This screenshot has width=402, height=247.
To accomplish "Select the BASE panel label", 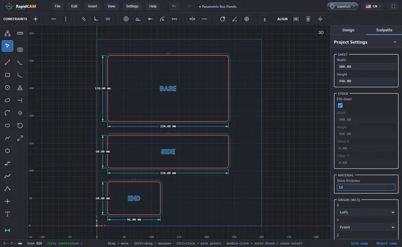I will coord(168,88).
